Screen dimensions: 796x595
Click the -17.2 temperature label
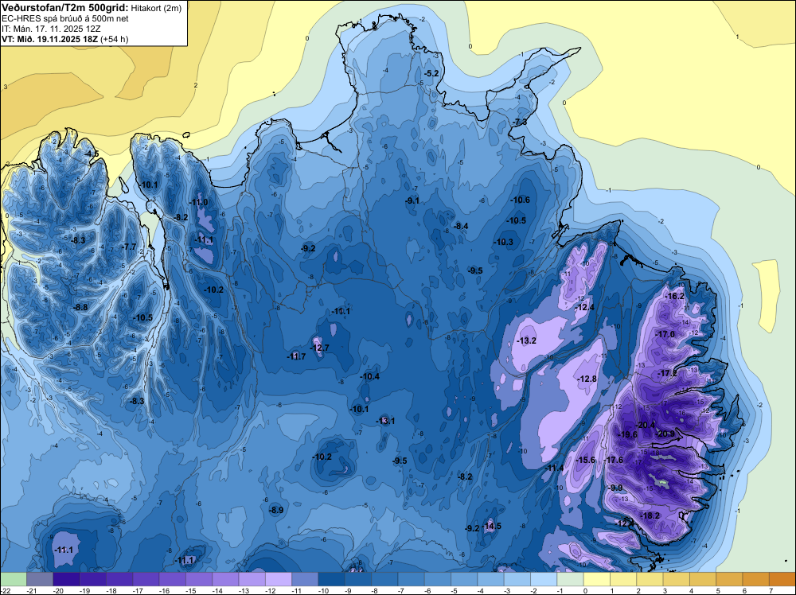tap(668, 373)
